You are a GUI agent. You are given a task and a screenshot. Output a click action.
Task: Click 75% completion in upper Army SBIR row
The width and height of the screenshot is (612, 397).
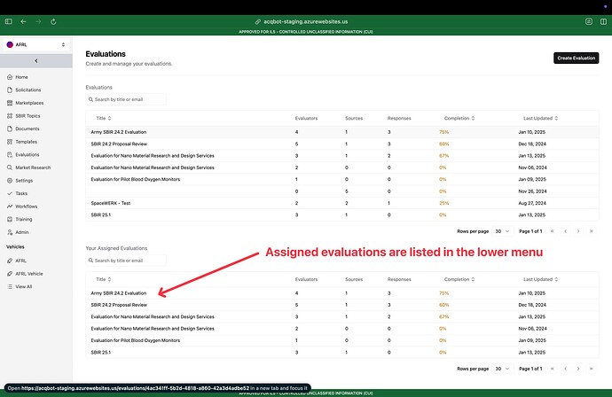coord(443,132)
